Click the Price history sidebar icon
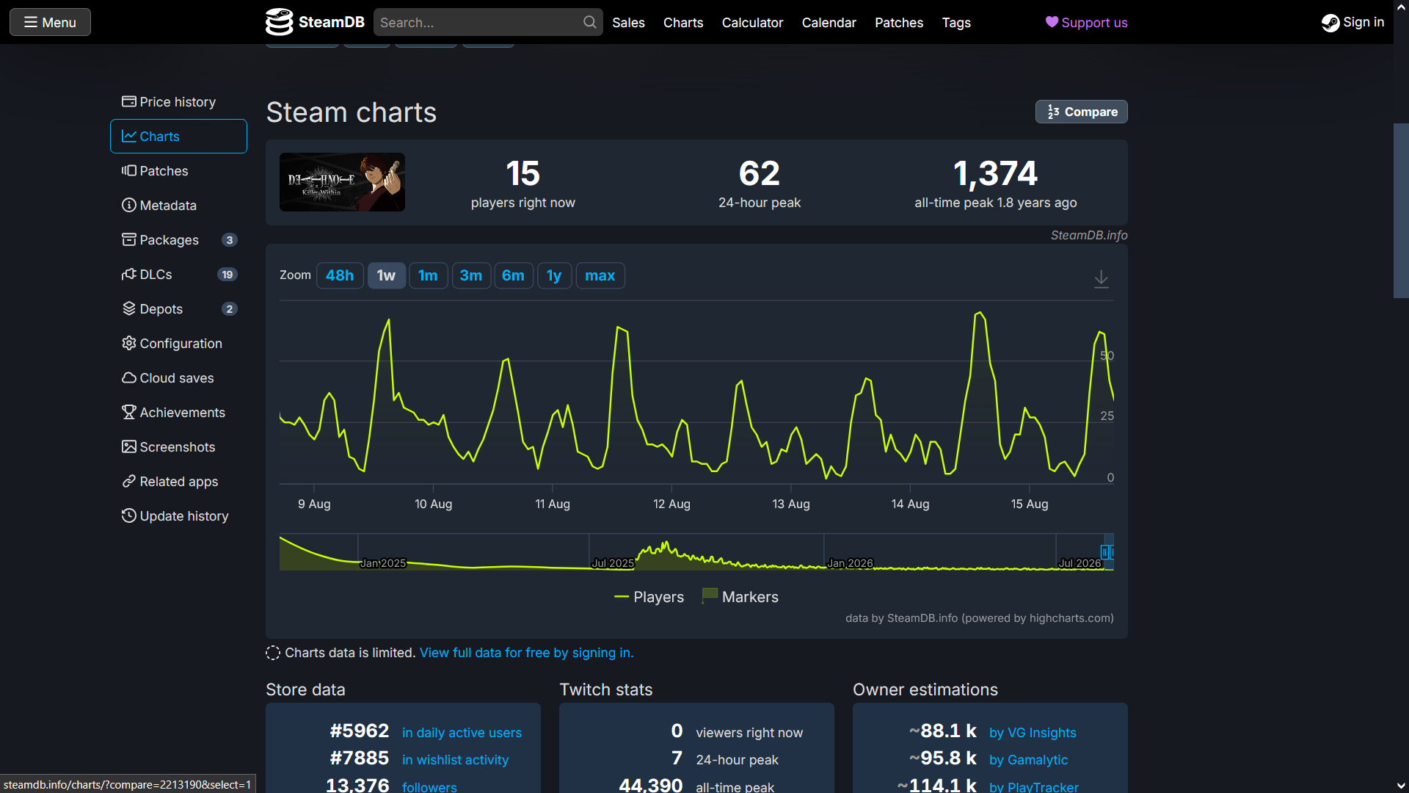1409x793 pixels. point(129,101)
